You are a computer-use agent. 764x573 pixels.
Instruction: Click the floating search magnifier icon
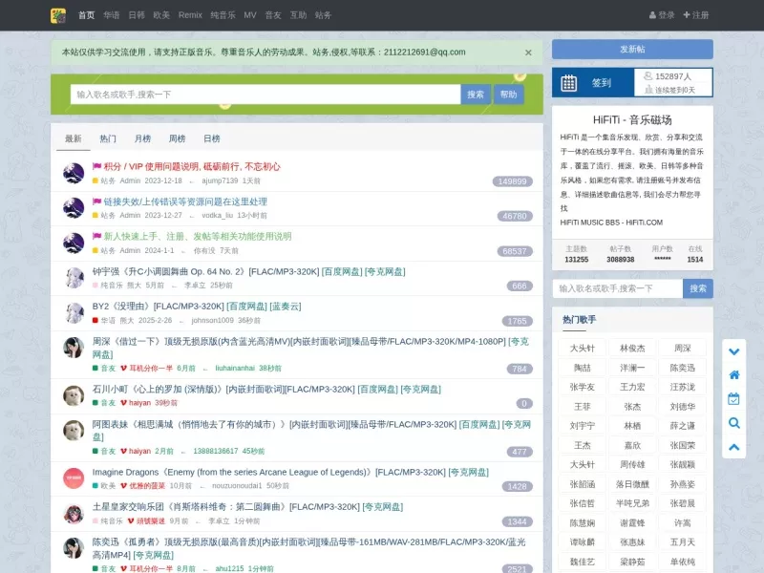point(733,423)
